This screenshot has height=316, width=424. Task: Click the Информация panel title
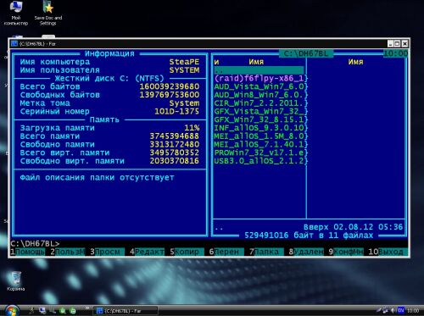coord(109,53)
